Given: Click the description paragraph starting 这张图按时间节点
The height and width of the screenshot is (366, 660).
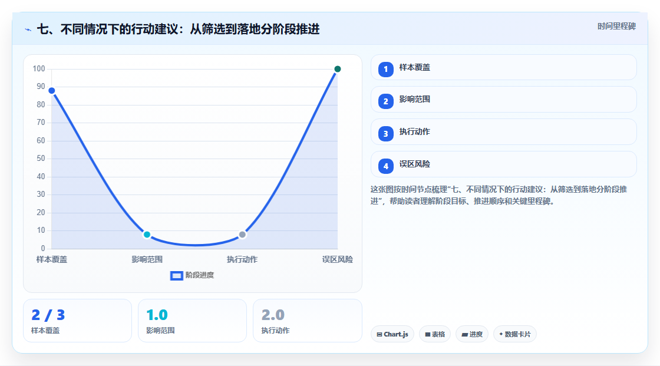Looking at the screenshot, I should 499,196.
